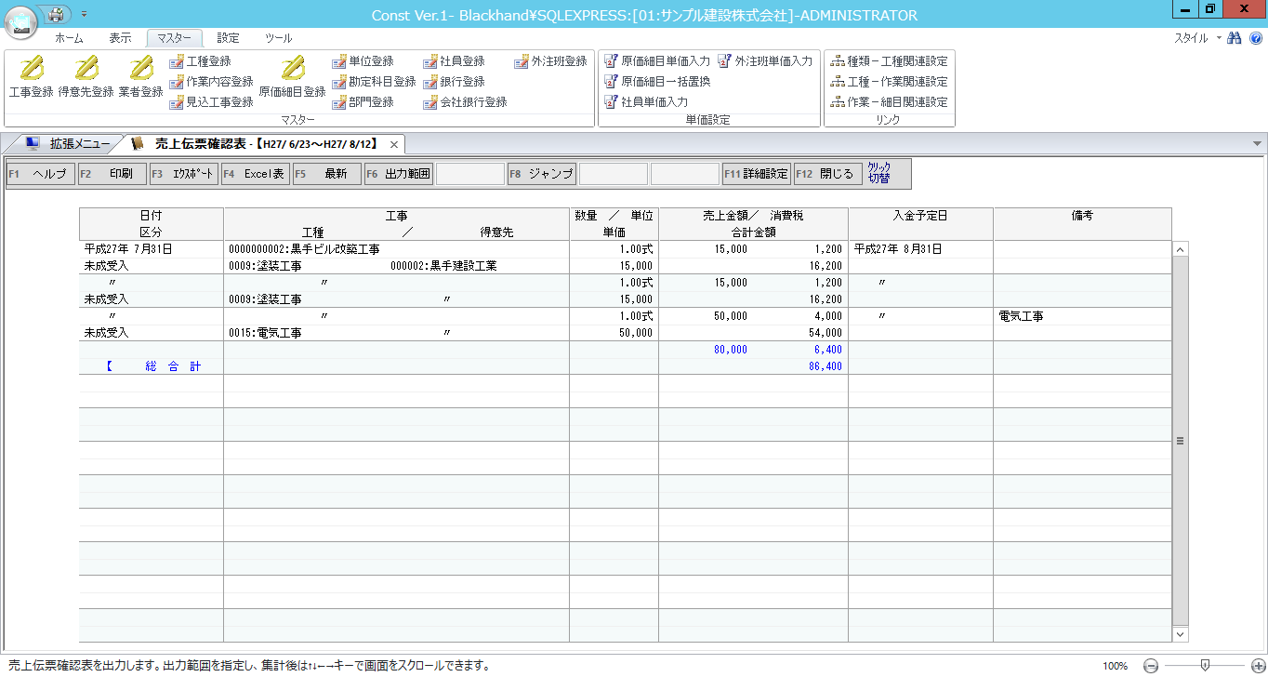Switch to the 拡張メニュー tab
1268x677 pixels.
pos(70,144)
